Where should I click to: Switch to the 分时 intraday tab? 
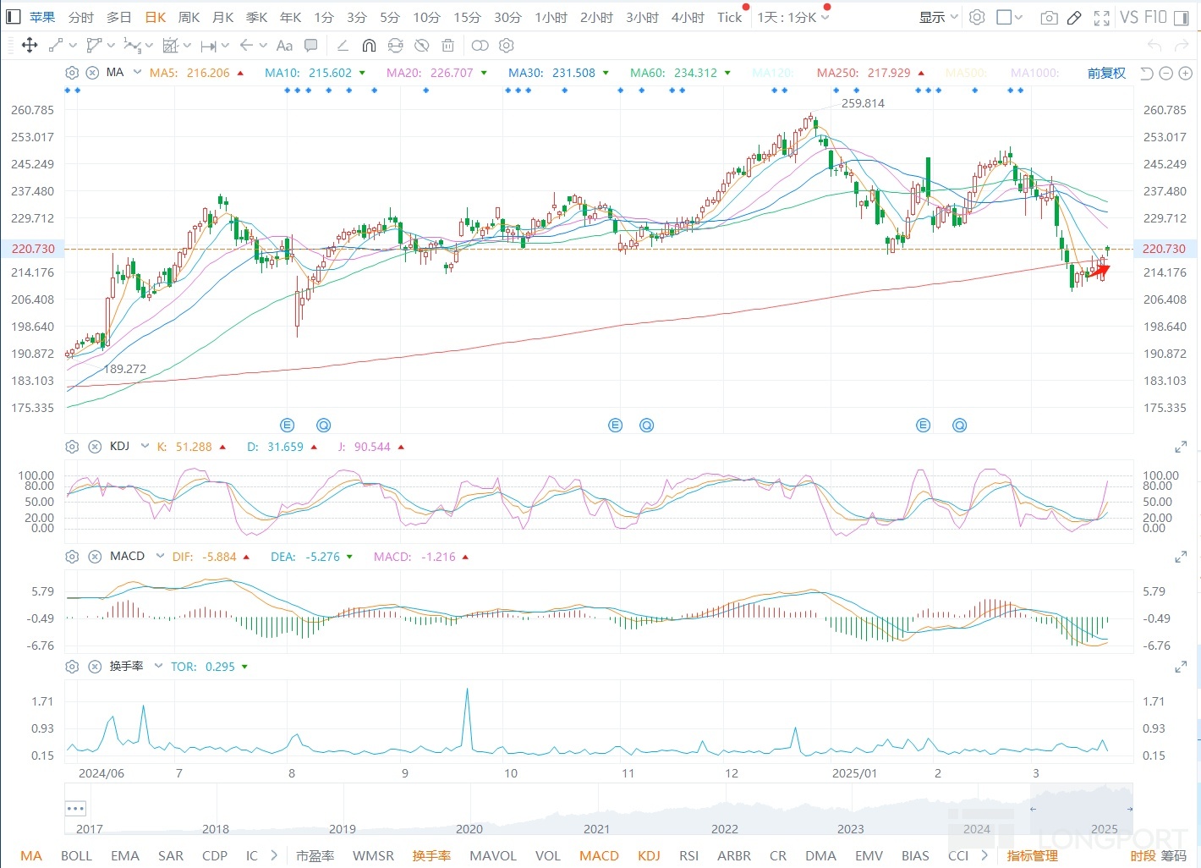(81, 17)
